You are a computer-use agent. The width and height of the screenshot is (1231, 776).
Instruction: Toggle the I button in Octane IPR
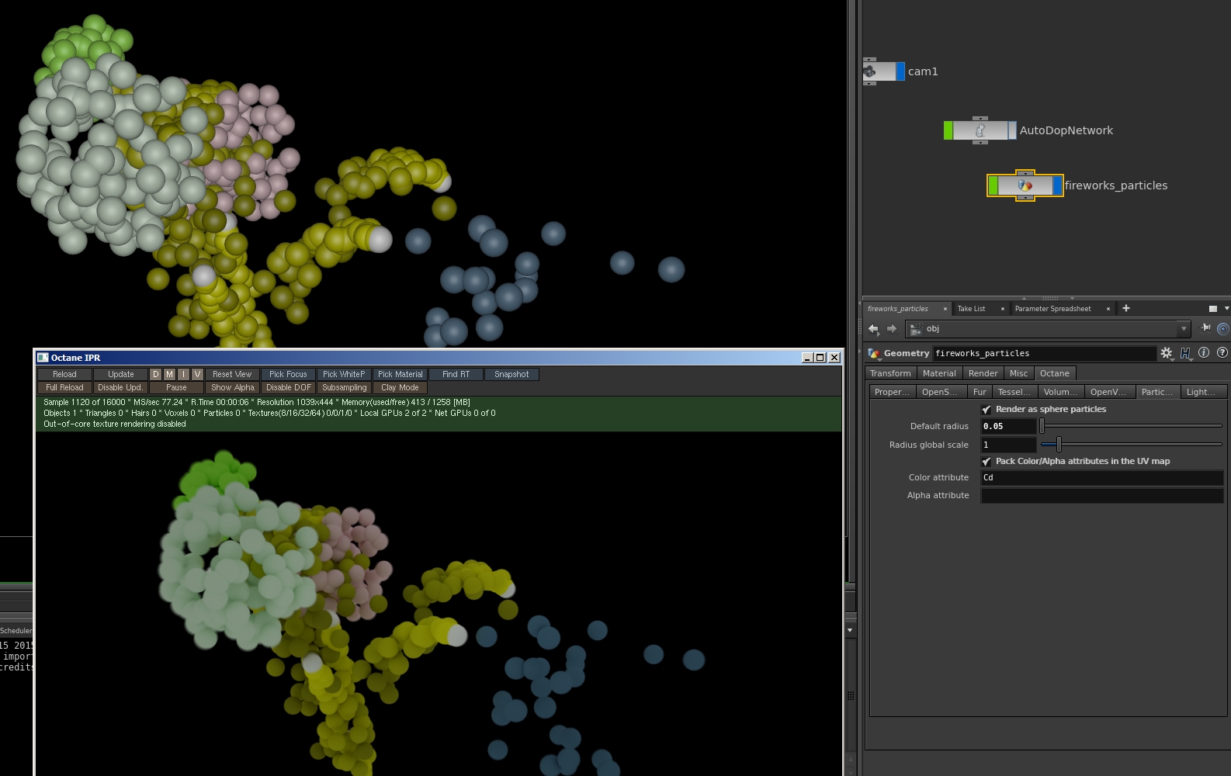(x=183, y=374)
